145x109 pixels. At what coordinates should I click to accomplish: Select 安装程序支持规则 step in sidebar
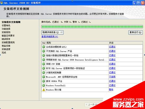tap(11, 22)
